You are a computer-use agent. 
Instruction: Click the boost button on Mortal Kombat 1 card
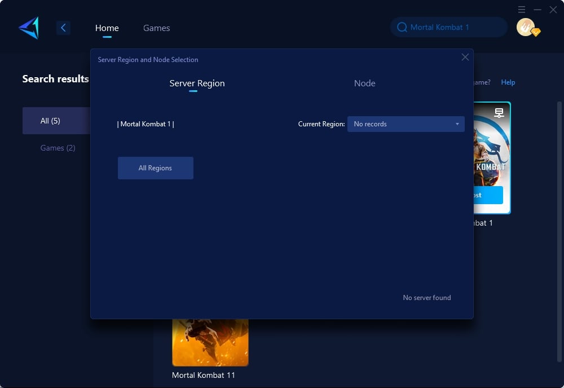pos(488,195)
